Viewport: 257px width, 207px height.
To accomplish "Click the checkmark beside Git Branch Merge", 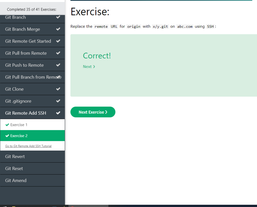I will [x=58, y=29].
